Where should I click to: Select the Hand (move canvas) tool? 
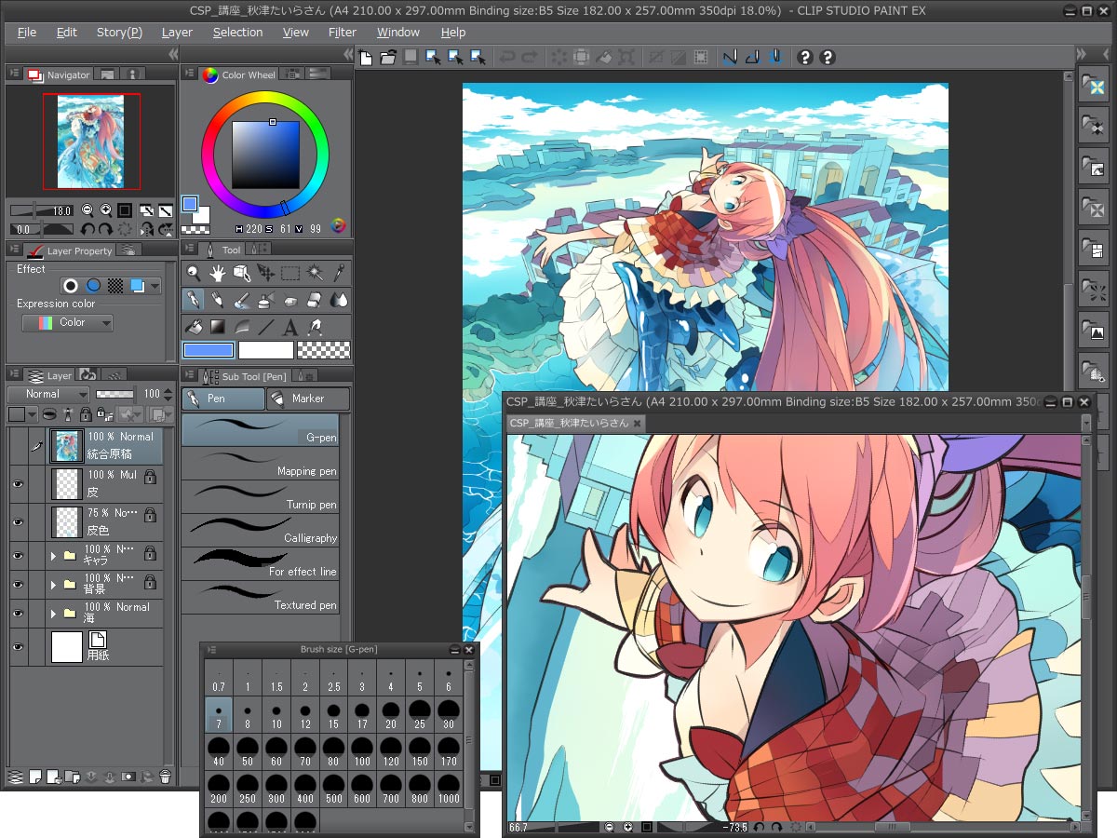click(x=218, y=273)
